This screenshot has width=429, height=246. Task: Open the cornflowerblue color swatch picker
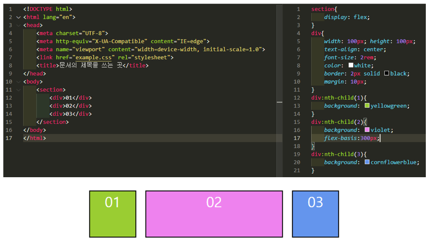(367, 162)
